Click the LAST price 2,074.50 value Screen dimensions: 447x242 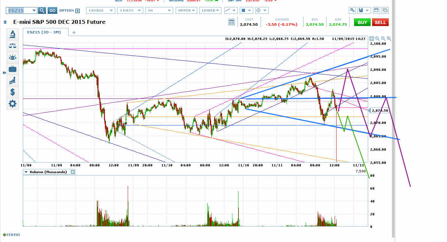pyautogui.click(x=248, y=24)
